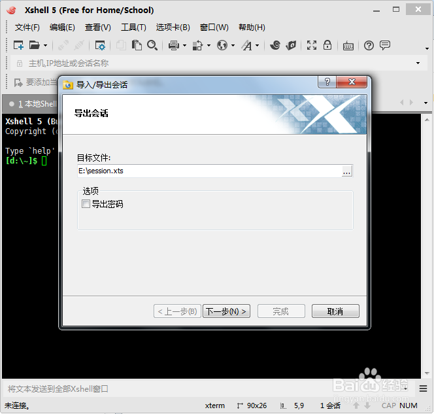Open the compose bar hamburger menu icon
The height and width of the screenshot is (414, 434).
click(423, 388)
